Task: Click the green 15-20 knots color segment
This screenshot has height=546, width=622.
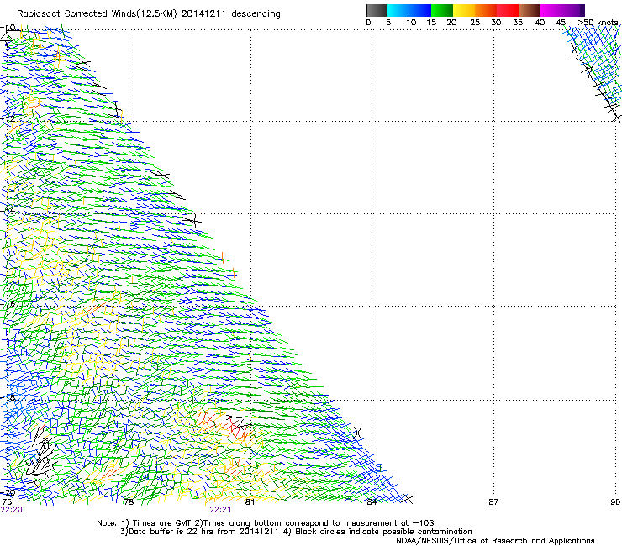Action: pyautogui.click(x=442, y=10)
